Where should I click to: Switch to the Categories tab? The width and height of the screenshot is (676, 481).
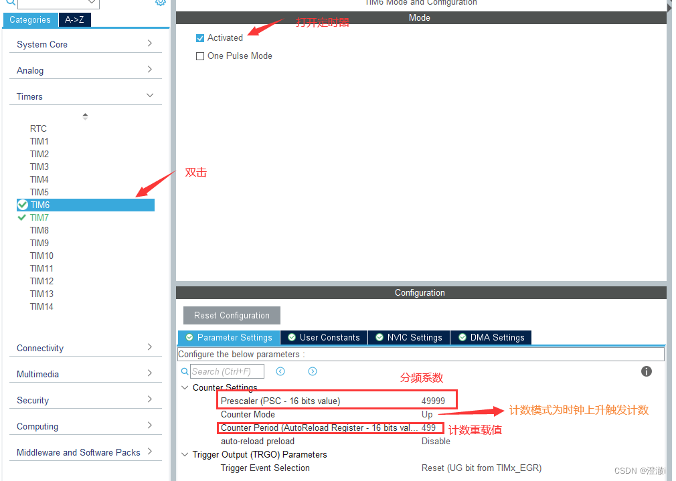30,20
